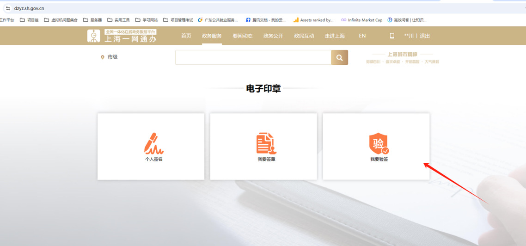Open the mobile phone icon in header
Screen dimensions: 526x246
pos(392,36)
